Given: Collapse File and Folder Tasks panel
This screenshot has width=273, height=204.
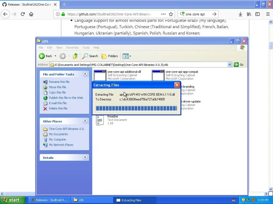Looking at the screenshot, I should 85,74.
